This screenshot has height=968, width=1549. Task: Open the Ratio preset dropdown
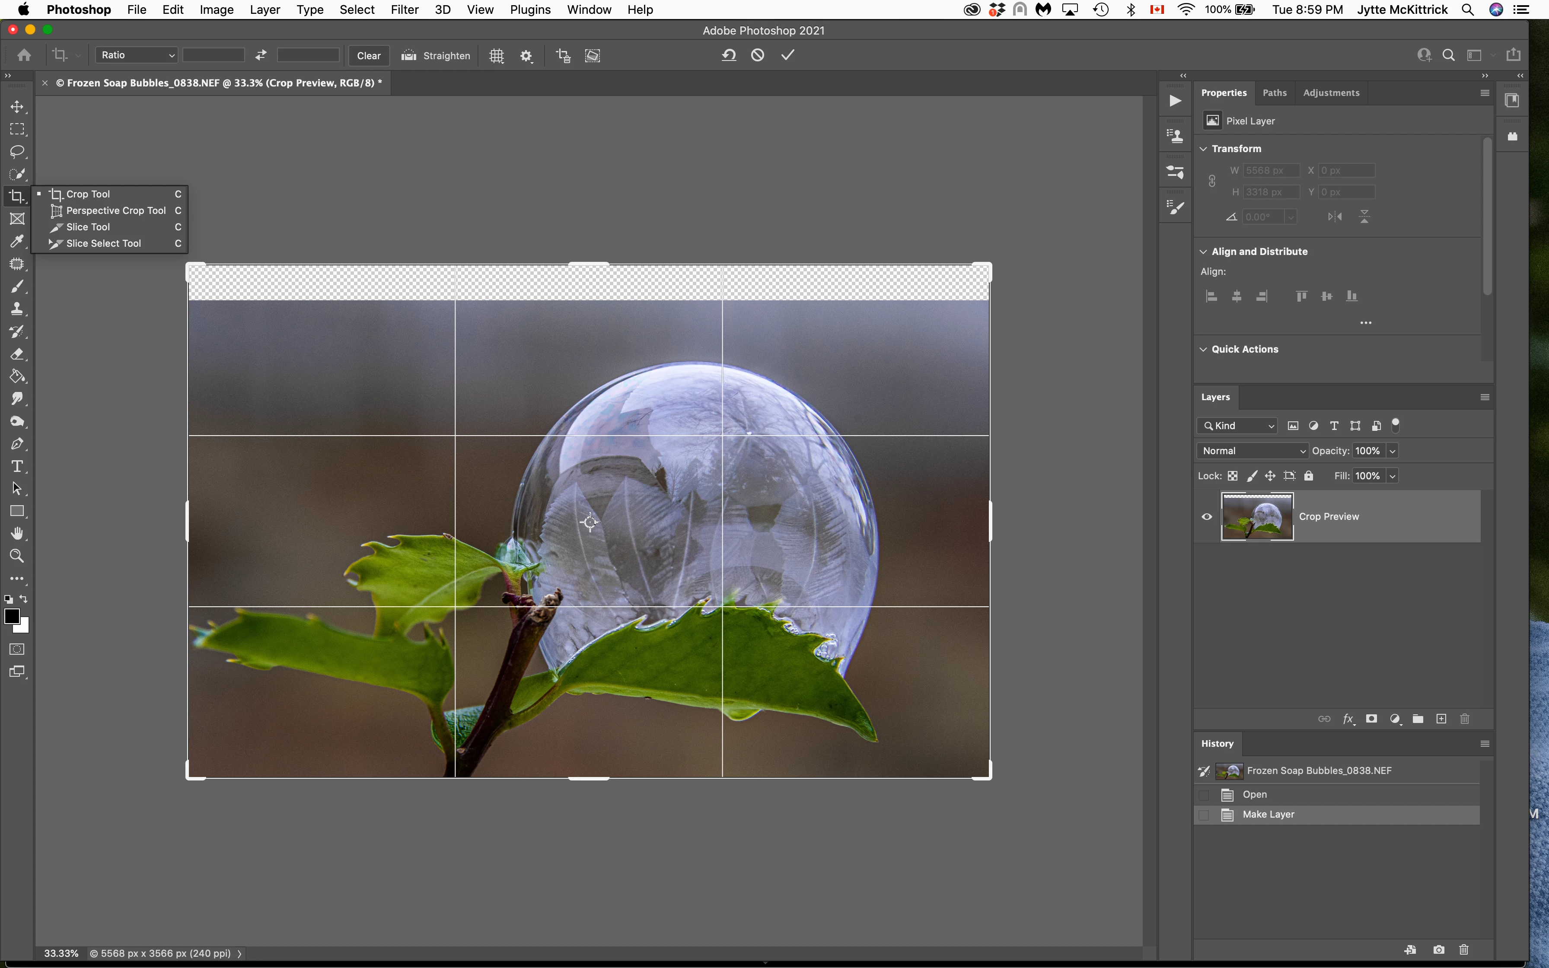(136, 55)
